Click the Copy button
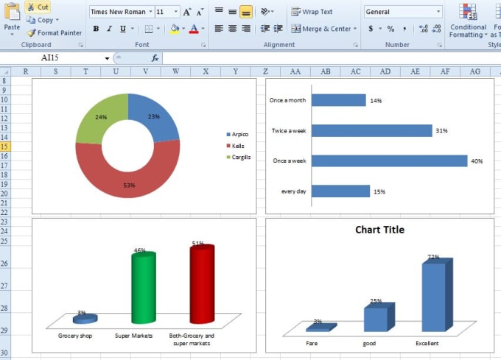The image size is (501, 360). pyautogui.click(x=43, y=20)
